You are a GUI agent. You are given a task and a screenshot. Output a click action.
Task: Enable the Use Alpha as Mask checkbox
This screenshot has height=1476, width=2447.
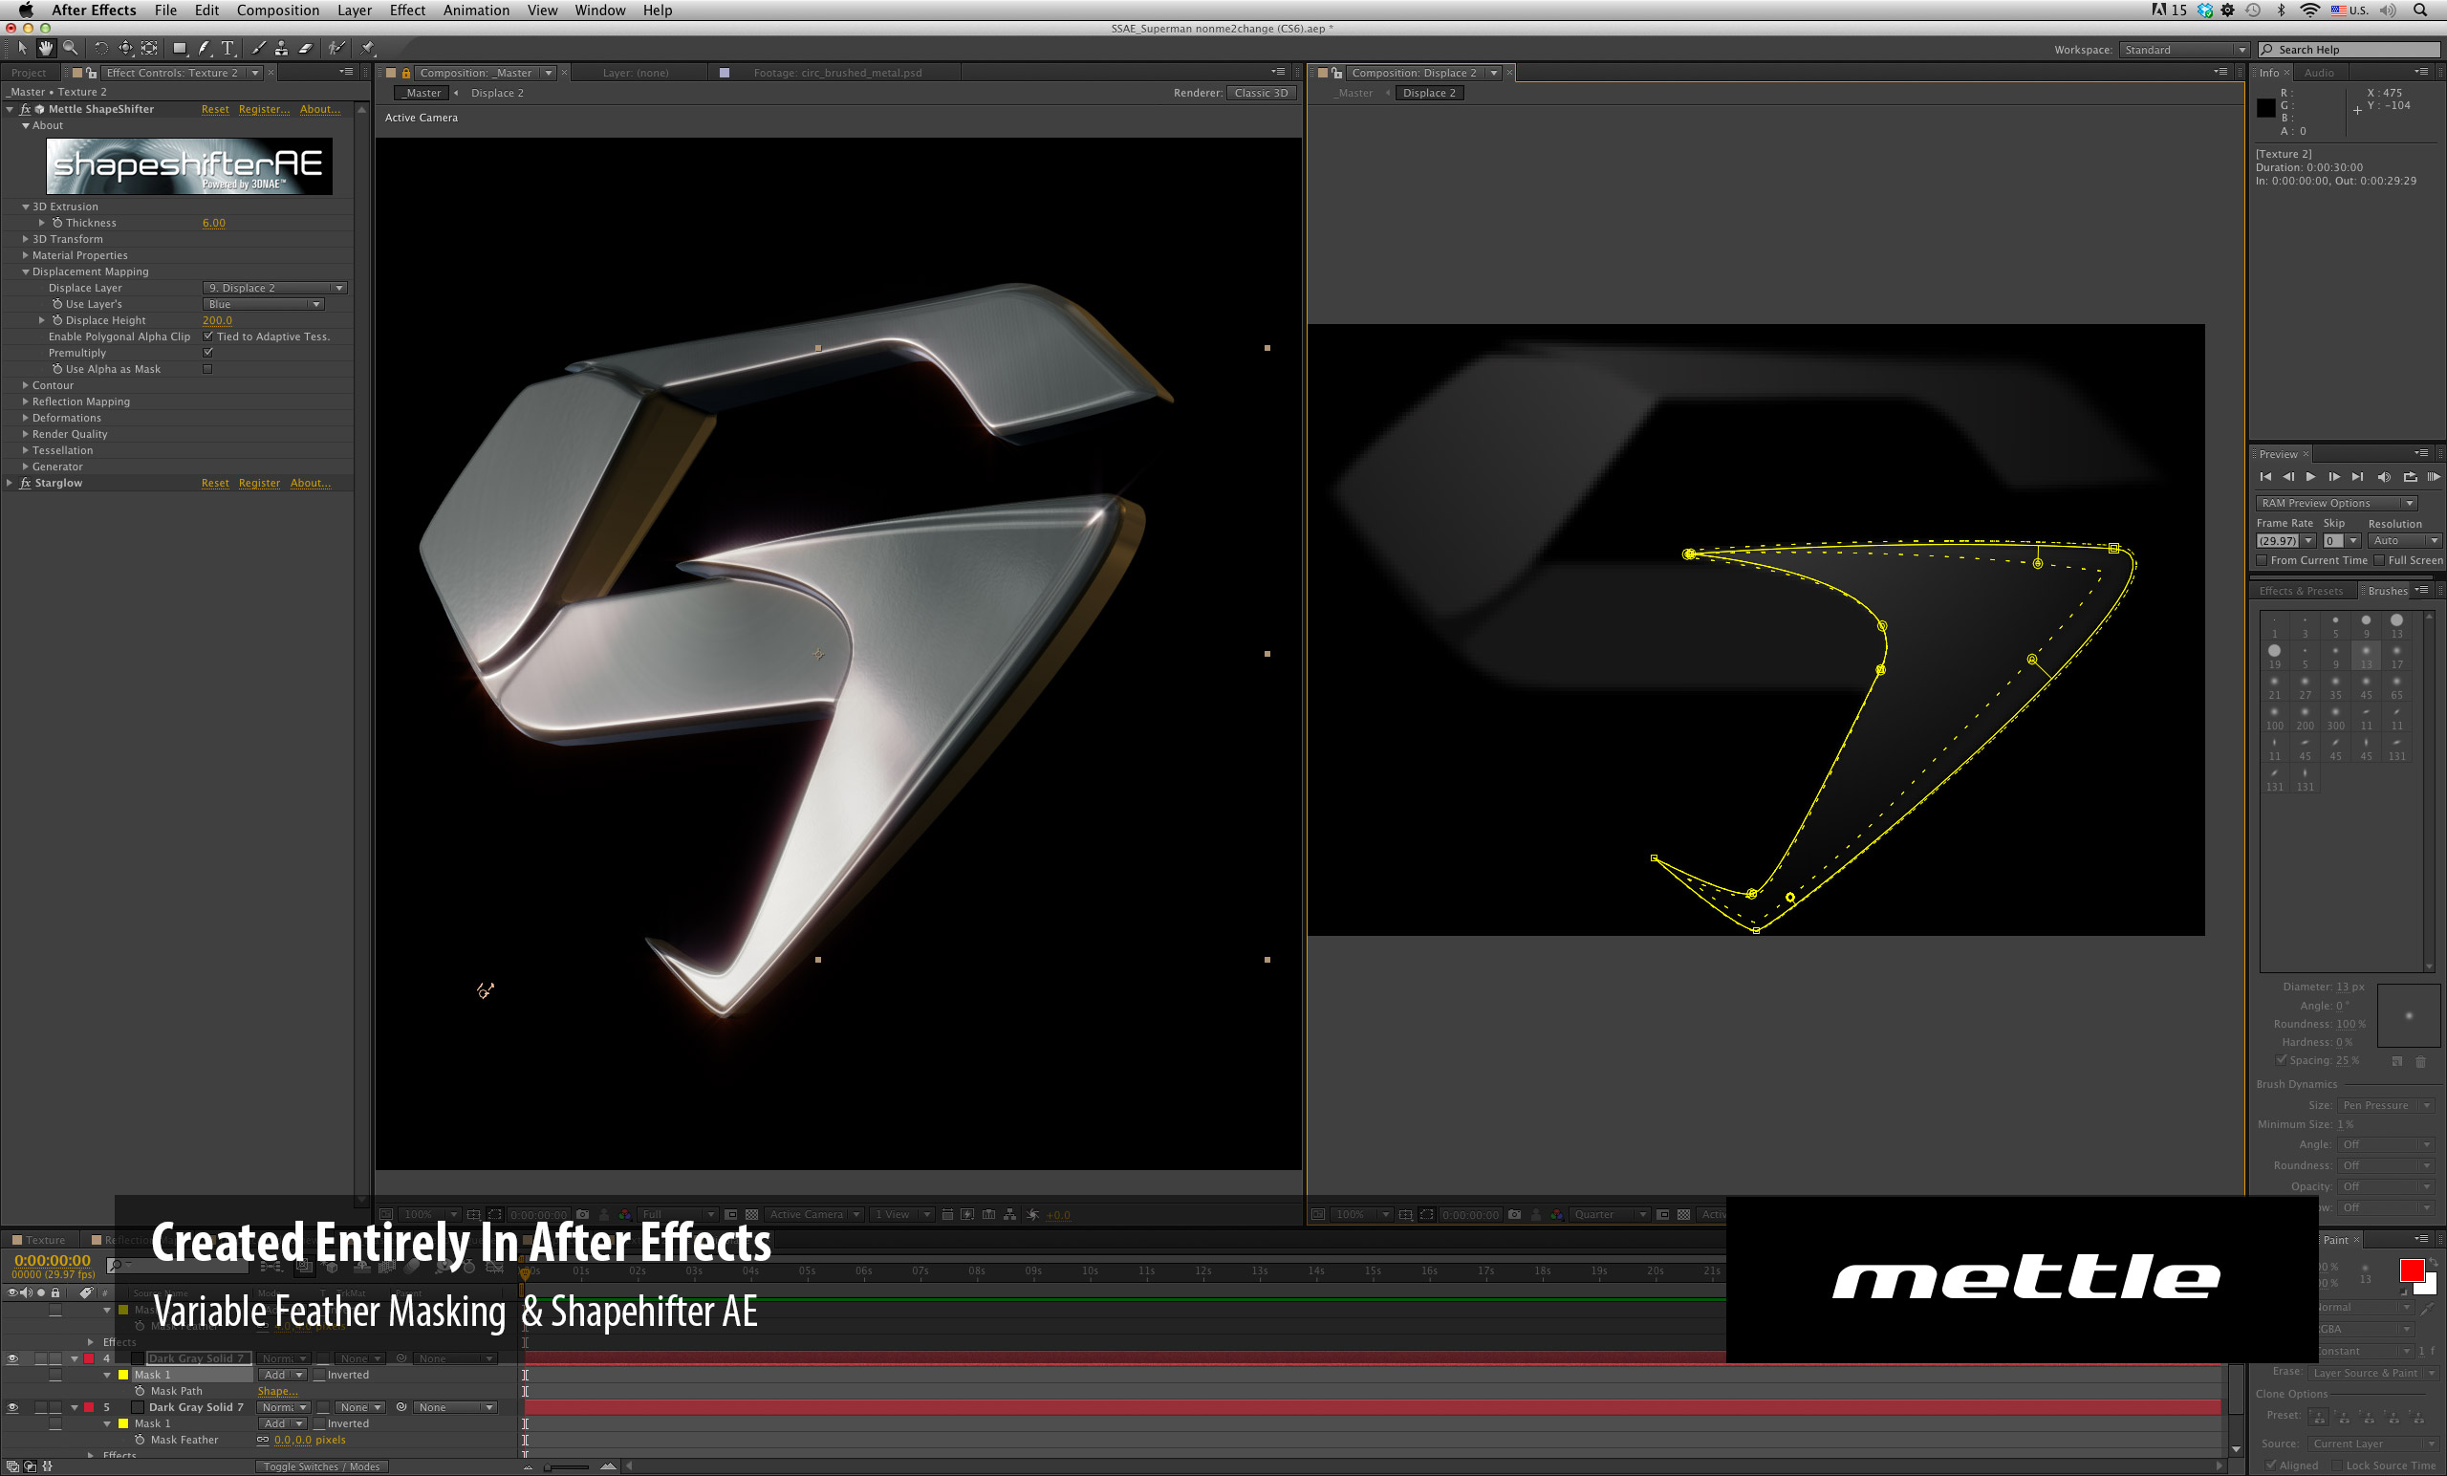(x=207, y=368)
